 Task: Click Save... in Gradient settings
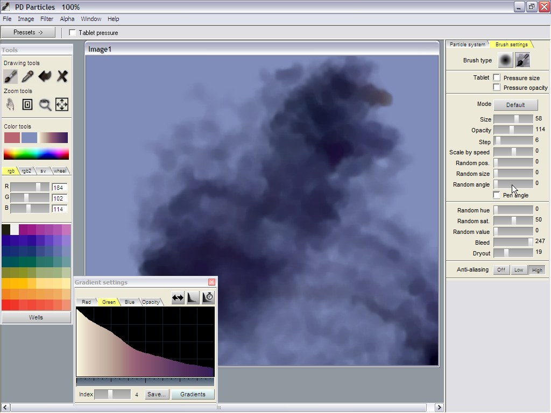[156, 394]
